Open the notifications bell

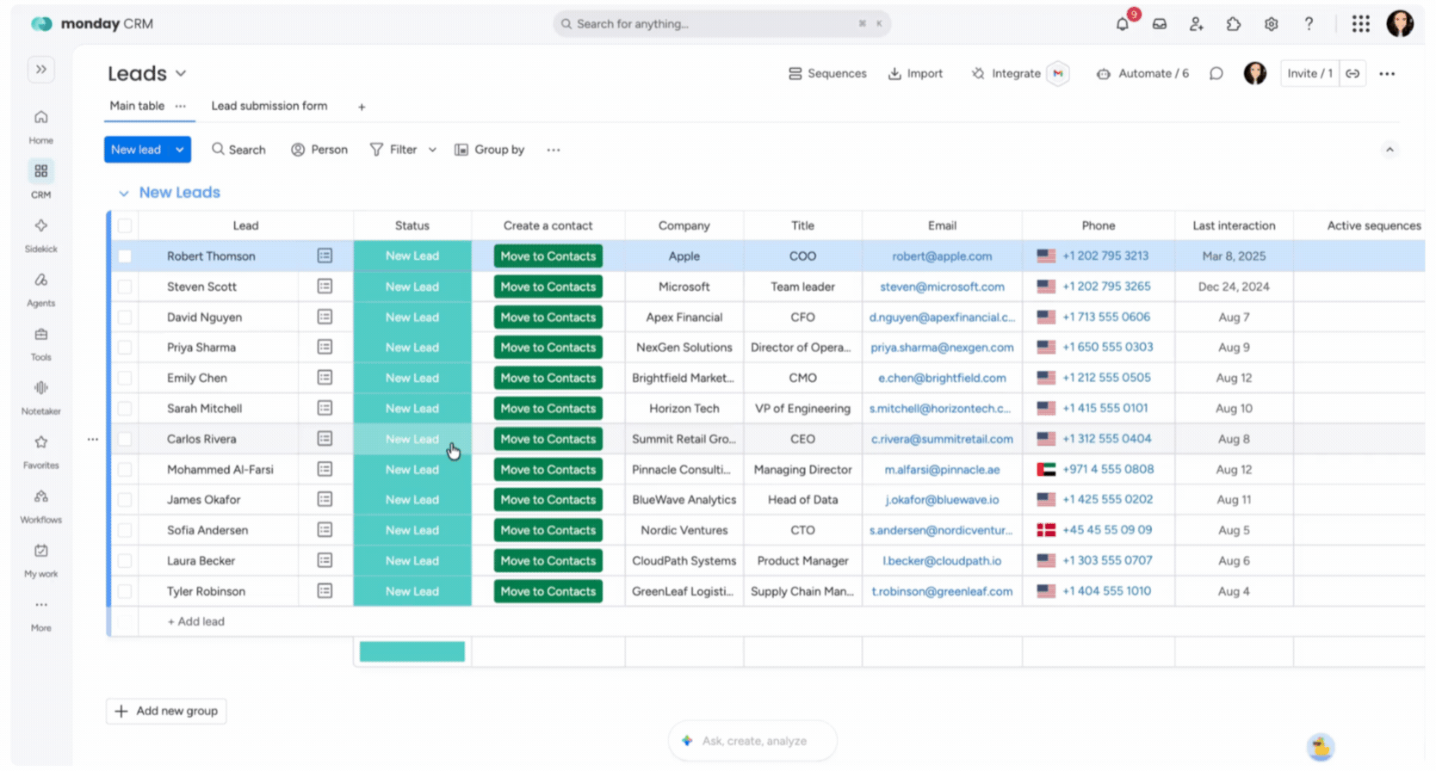tap(1122, 24)
